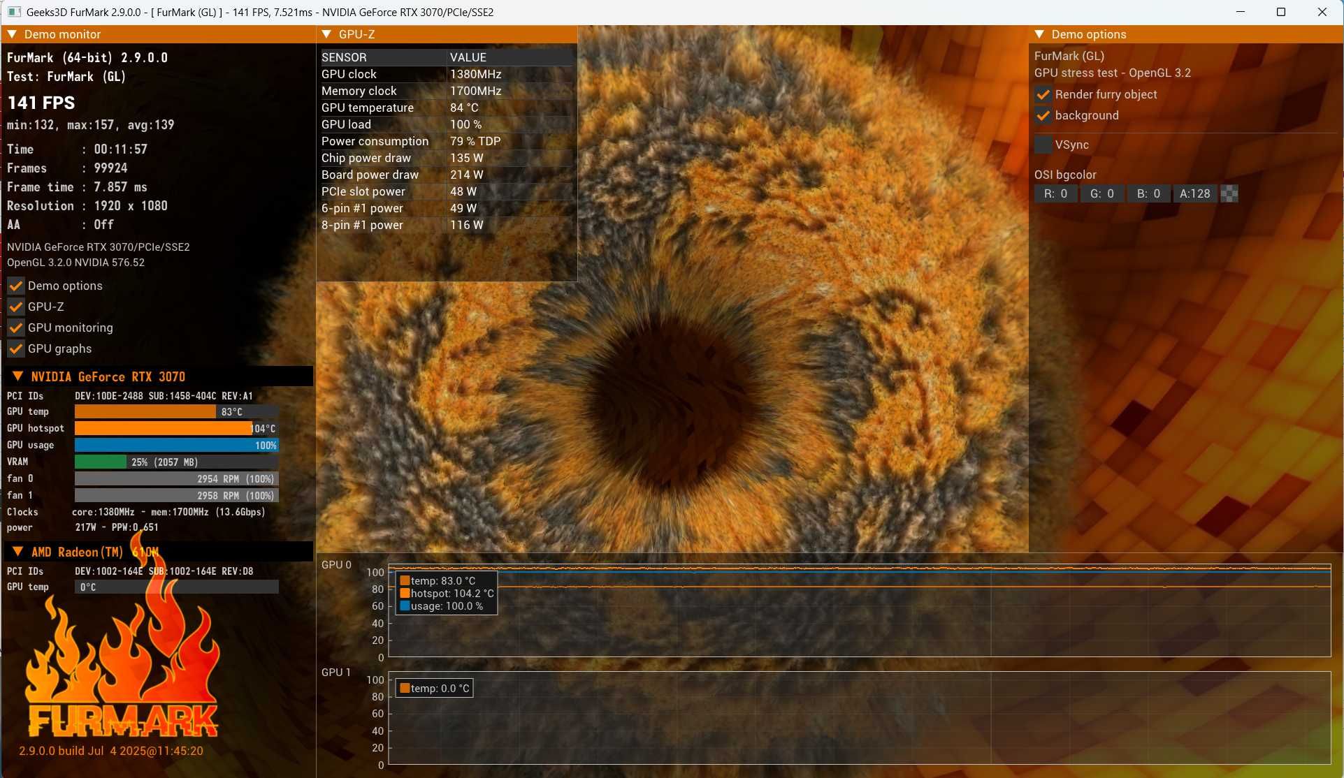
Task: Collapse the AMD Radeon section
Action: click(18, 552)
